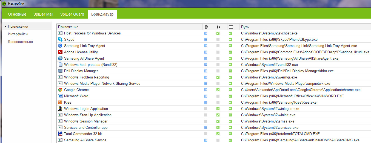The height and width of the screenshot is (143, 371).
Task: Click the Microsoft Word application icon
Action: point(60,96)
